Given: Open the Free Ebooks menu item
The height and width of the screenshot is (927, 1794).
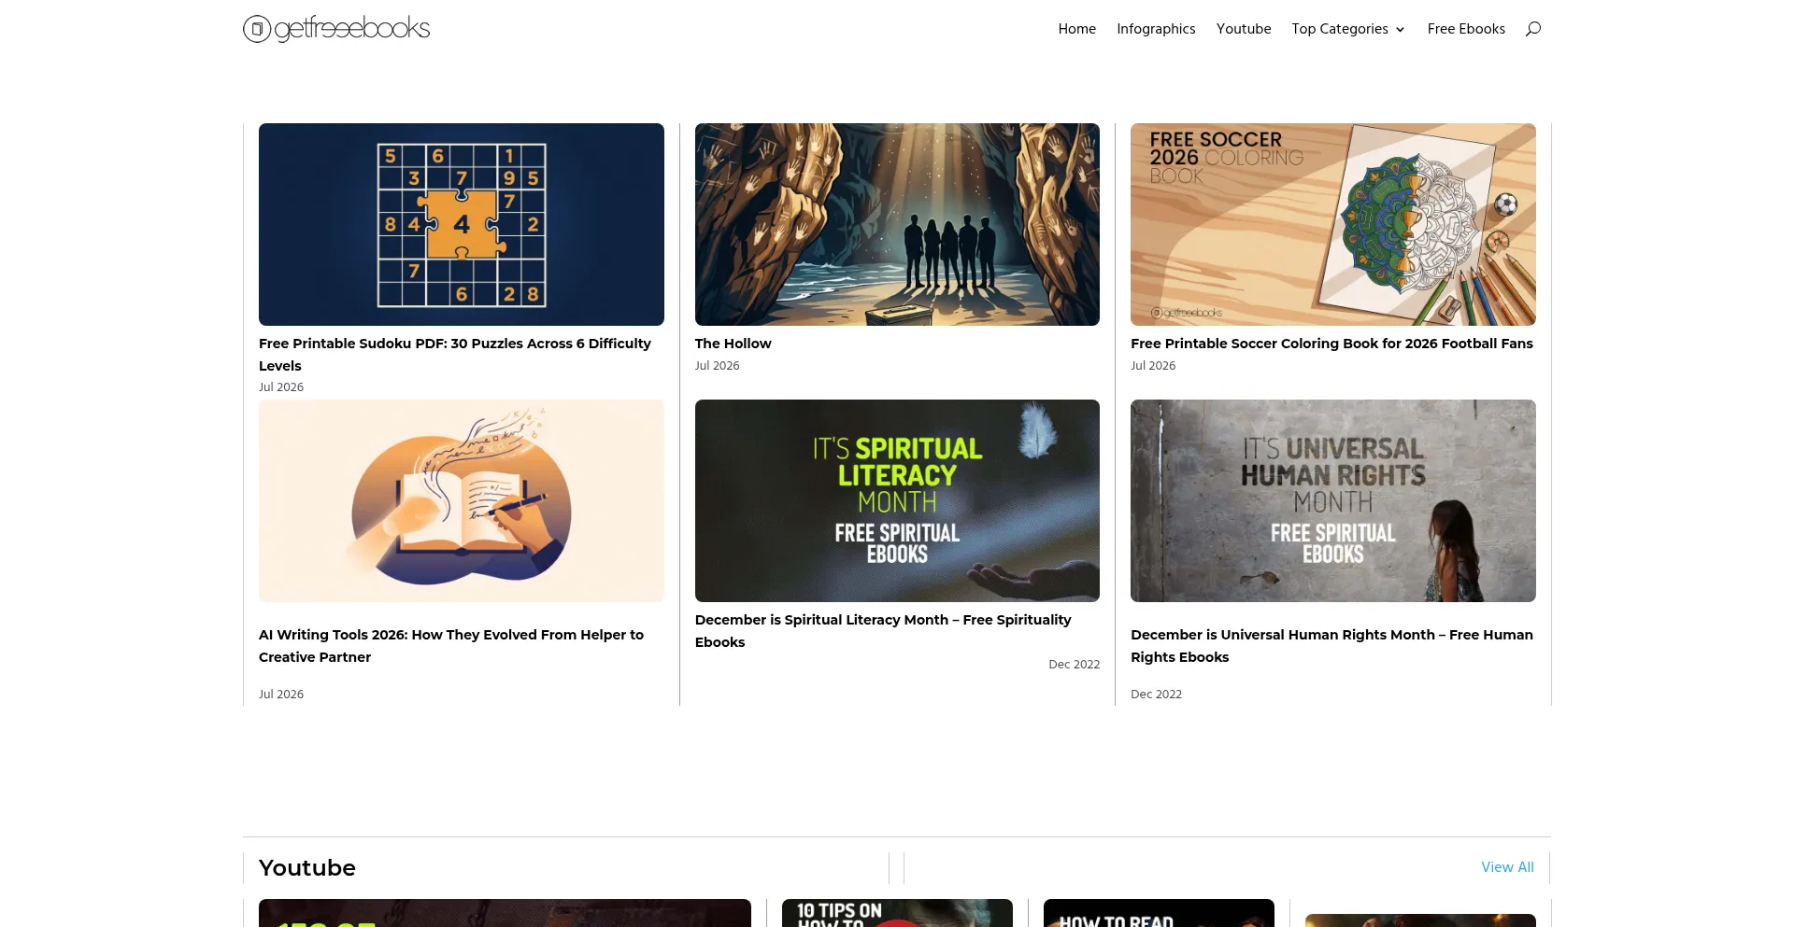Looking at the screenshot, I should [x=1466, y=29].
